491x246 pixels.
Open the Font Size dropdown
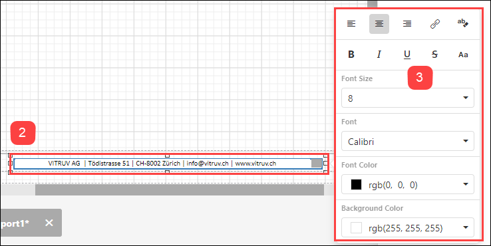pyautogui.click(x=408, y=98)
